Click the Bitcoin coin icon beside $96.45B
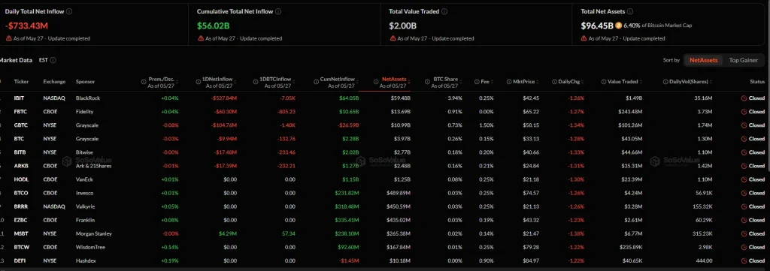770x271 pixels. (x=618, y=25)
